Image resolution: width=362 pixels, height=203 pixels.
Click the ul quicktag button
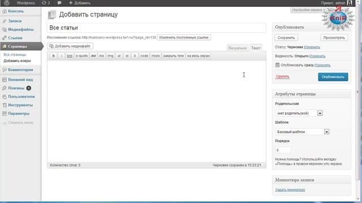pos(119,56)
